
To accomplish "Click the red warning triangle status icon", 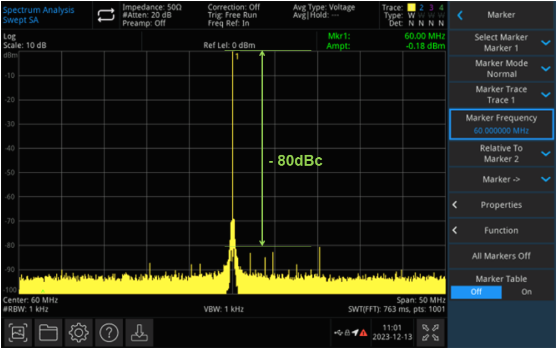I will (363, 333).
